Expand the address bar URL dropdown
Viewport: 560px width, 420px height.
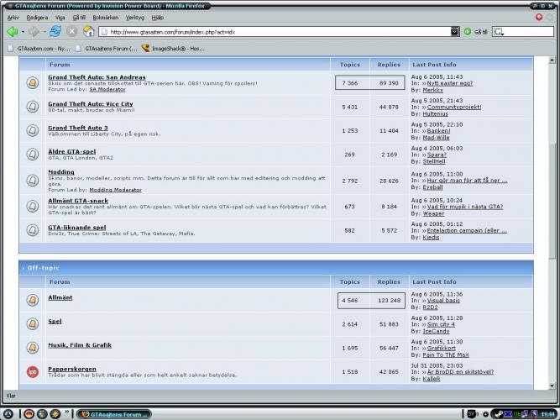point(455,31)
